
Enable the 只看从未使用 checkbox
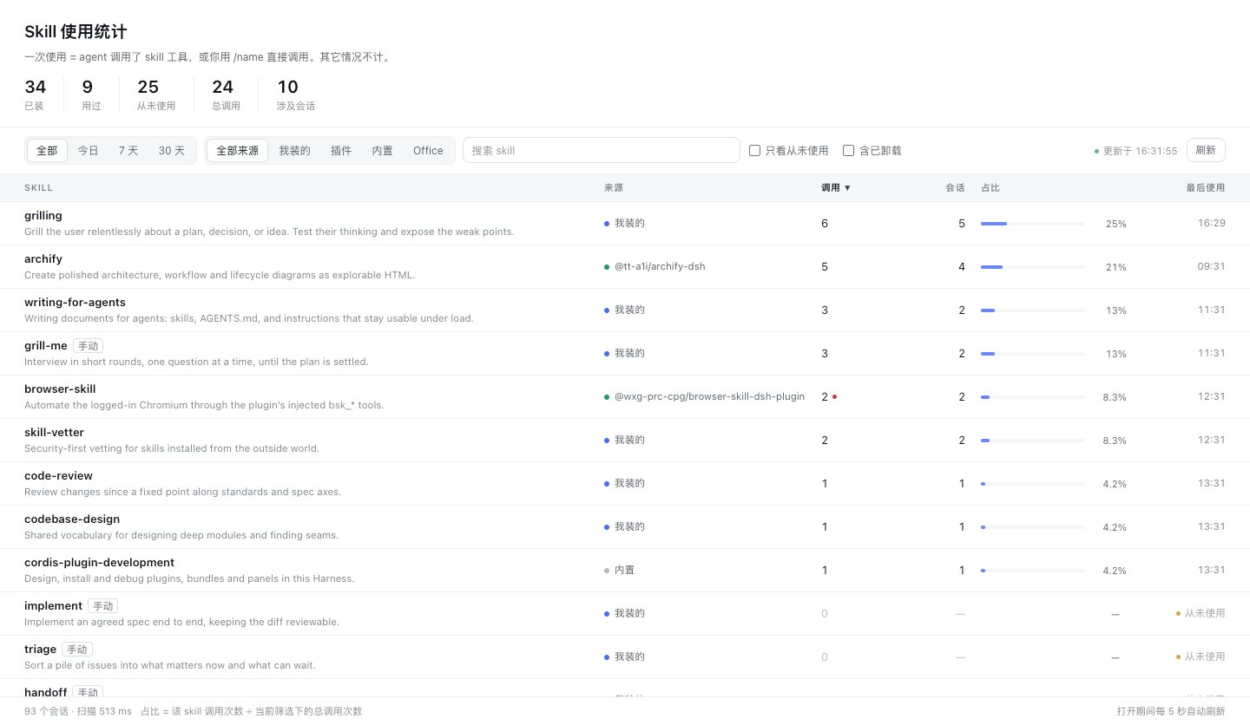click(755, 150)
